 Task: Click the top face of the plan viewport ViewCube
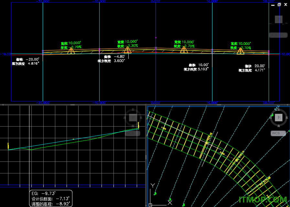click(x=278, y=118)
